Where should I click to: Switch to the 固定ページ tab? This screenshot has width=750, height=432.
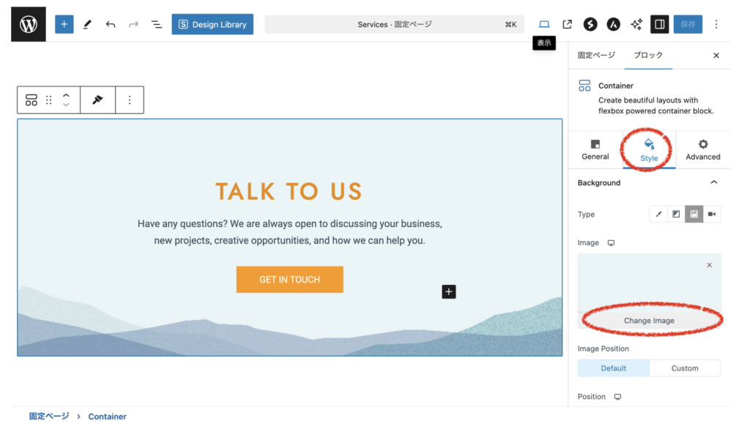(x=596, y=56)
